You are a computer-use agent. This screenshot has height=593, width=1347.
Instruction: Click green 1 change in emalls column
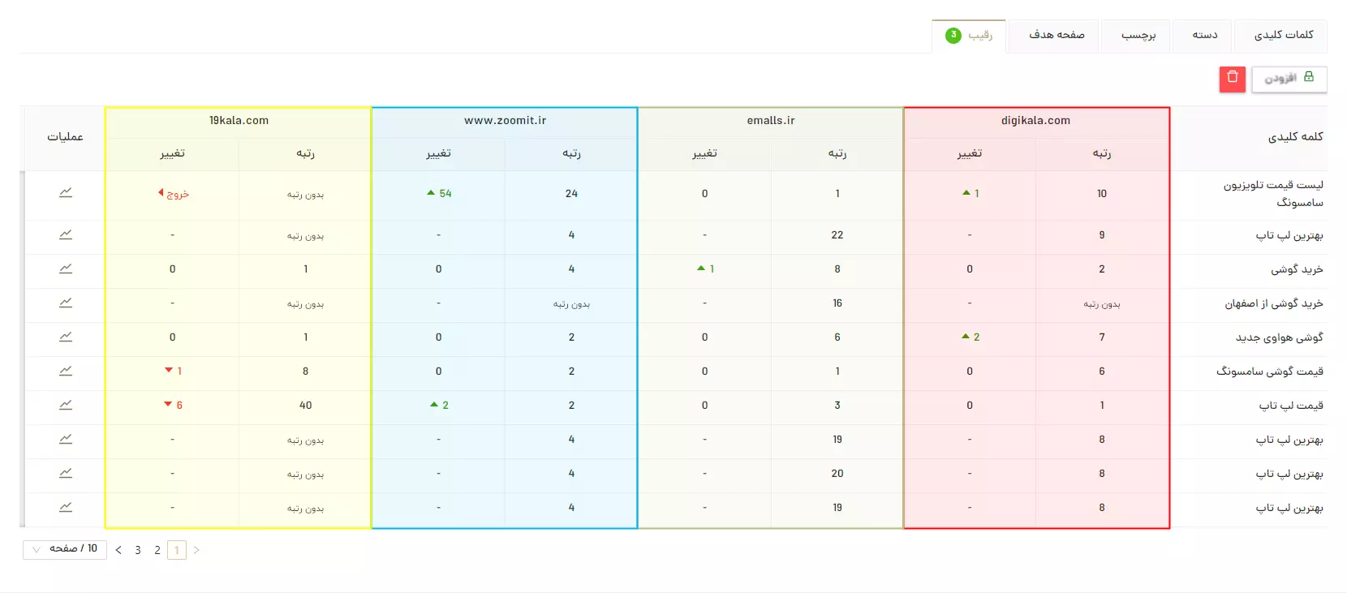[x=706, y=269]
